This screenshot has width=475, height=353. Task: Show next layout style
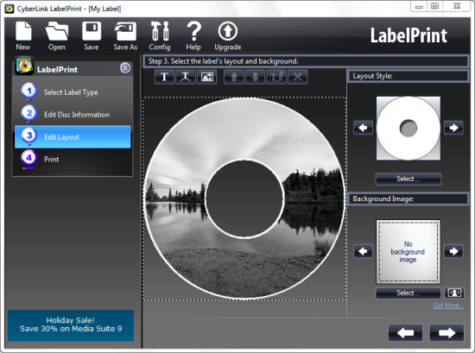pos(453,128)
